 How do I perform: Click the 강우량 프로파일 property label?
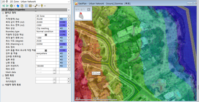pyautogui.click(x=13, y=56)
